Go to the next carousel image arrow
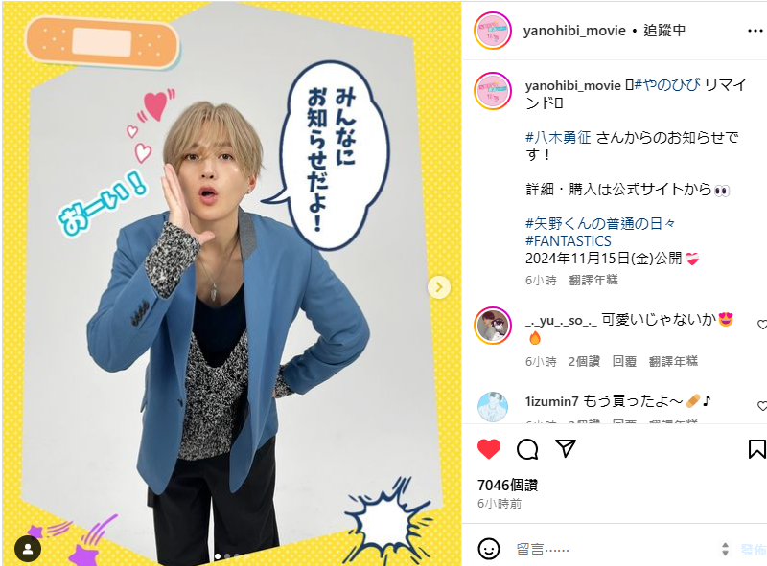 click(439, 287)
